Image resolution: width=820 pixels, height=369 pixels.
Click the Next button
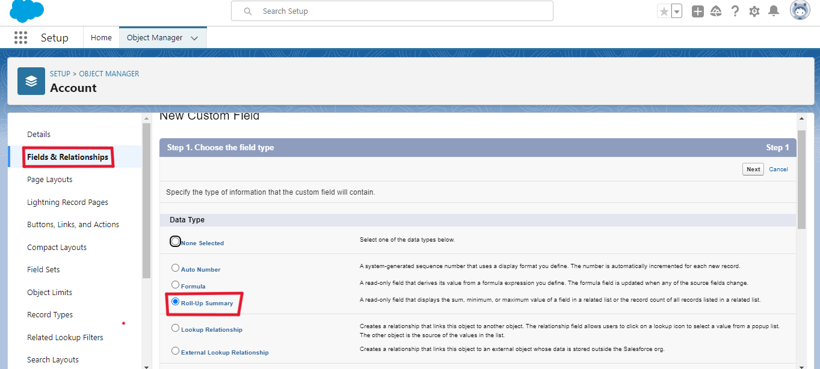[753, 169]
